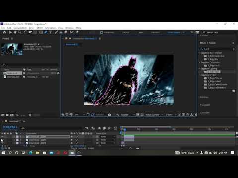Switch to the Learn workspace
238x178 pixels.
(x=140, y=33)
